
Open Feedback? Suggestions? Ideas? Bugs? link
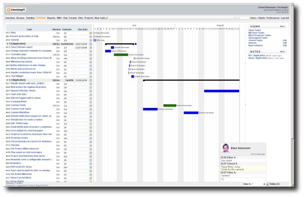coord(27,185)
